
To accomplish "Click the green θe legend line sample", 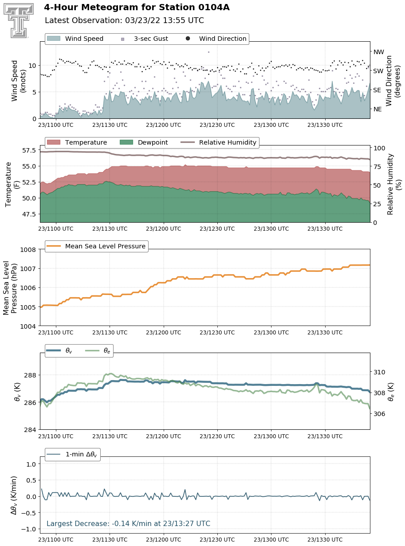I will coord(92,350).
